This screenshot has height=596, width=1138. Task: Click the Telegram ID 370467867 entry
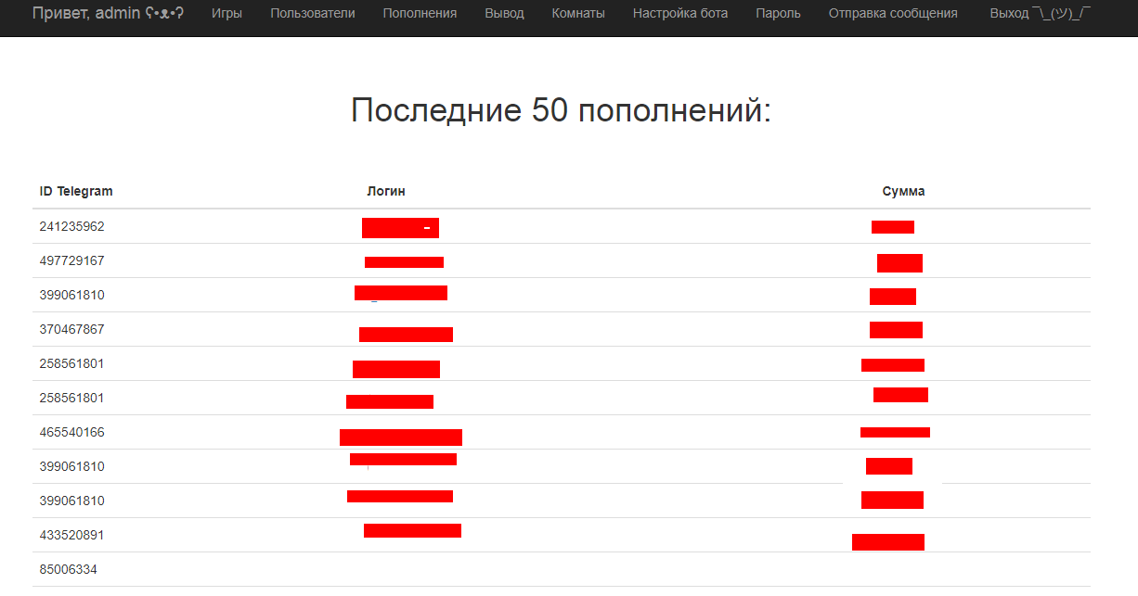pos(71,329)
